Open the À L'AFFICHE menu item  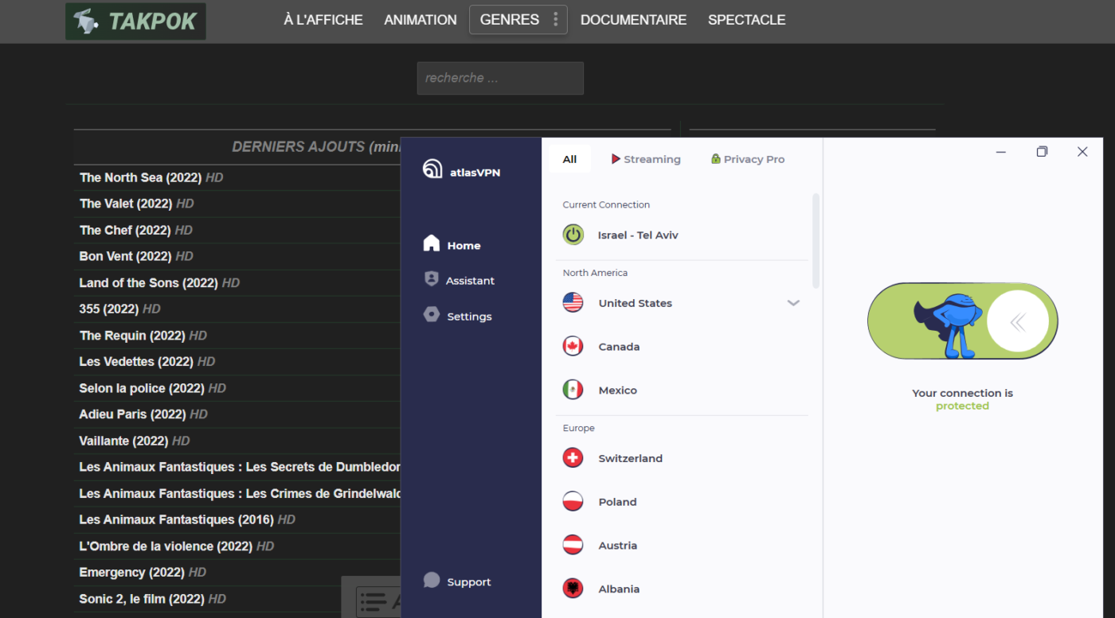click(x=323, y=20)
